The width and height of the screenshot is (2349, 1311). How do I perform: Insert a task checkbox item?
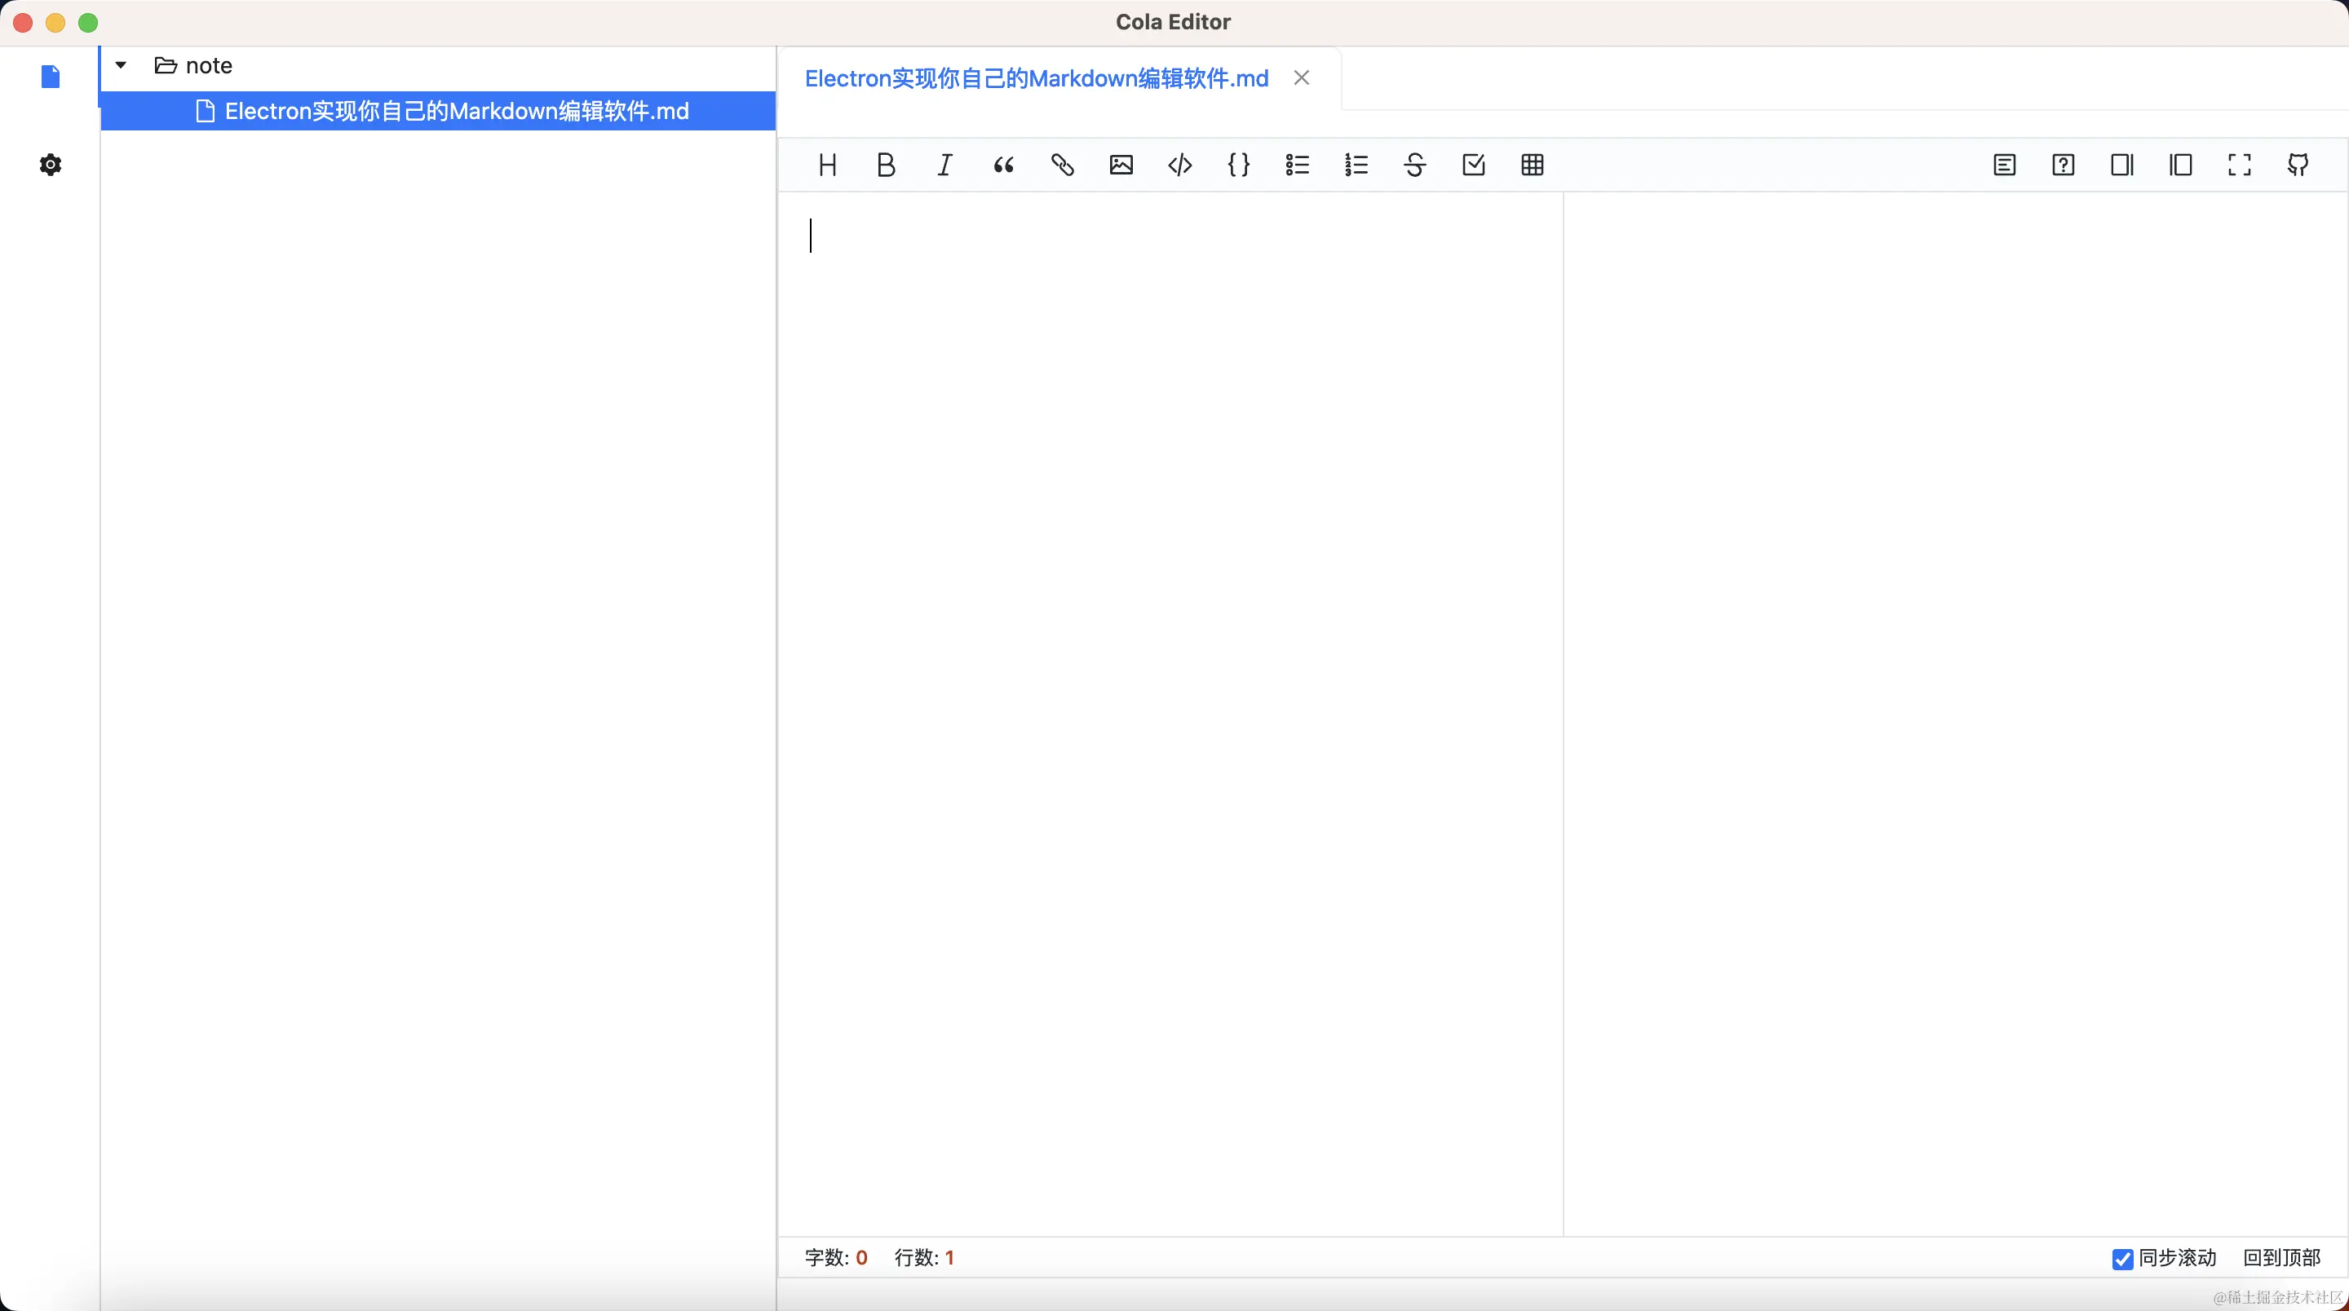[x=1474, y=165]
